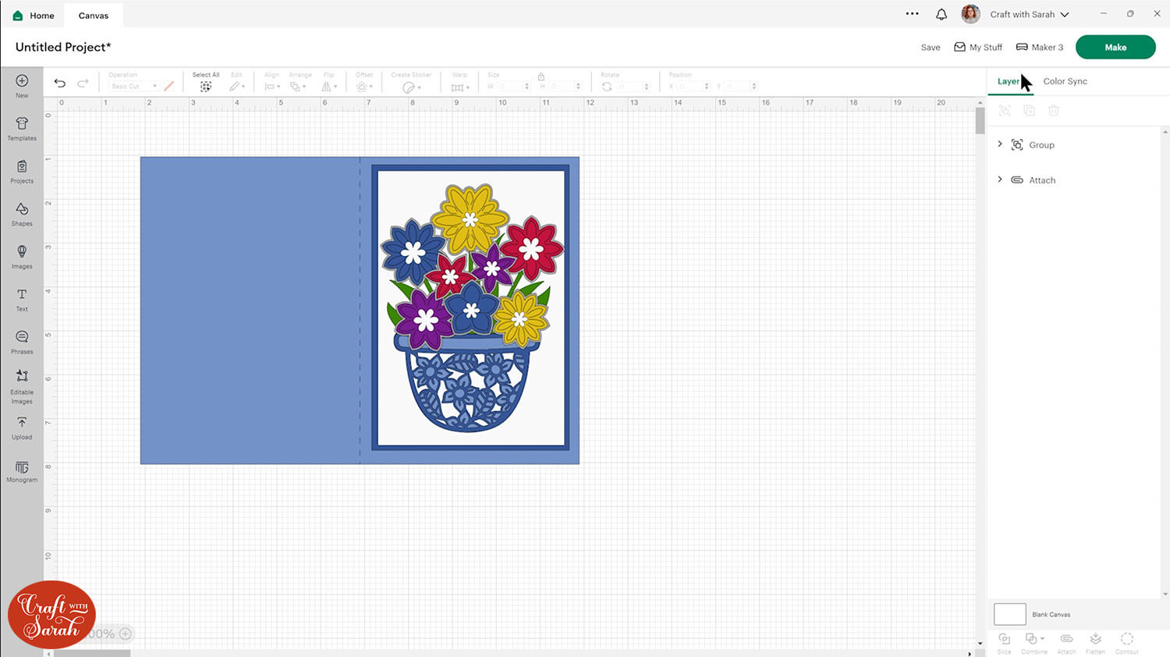Screen dimensions: 1170x657
Task: Select the Monogram tool
Action: coord(21,471)
